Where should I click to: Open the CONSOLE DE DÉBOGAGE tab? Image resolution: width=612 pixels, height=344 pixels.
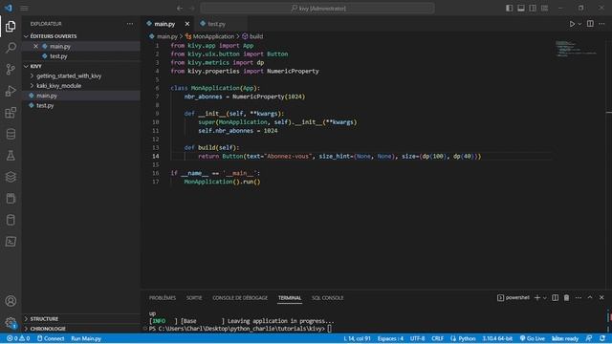coord(240,297)
